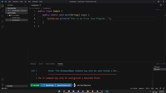The width and height of the screenshot is (166, 93).
Task: Change file encoding UTF-8
Action: [147, 88]
